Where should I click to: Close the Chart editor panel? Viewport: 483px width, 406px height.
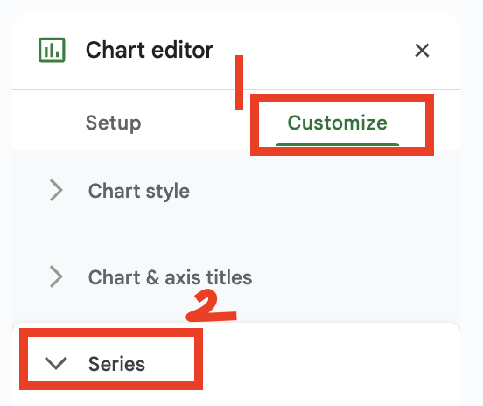pyautogui.click(x=422, y=50)
